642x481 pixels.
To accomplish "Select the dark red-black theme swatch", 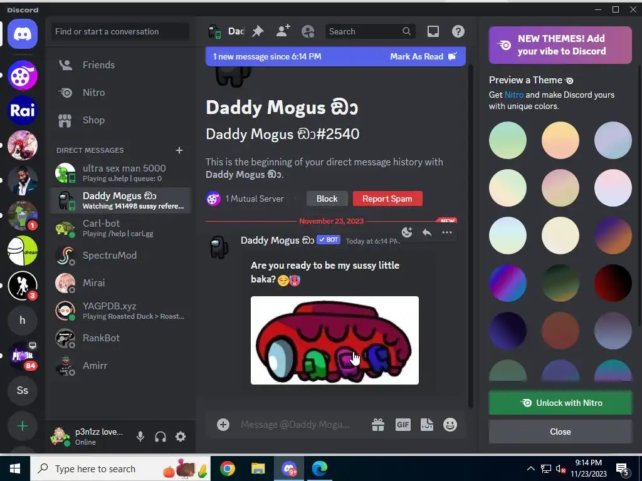I will point(613,283).
